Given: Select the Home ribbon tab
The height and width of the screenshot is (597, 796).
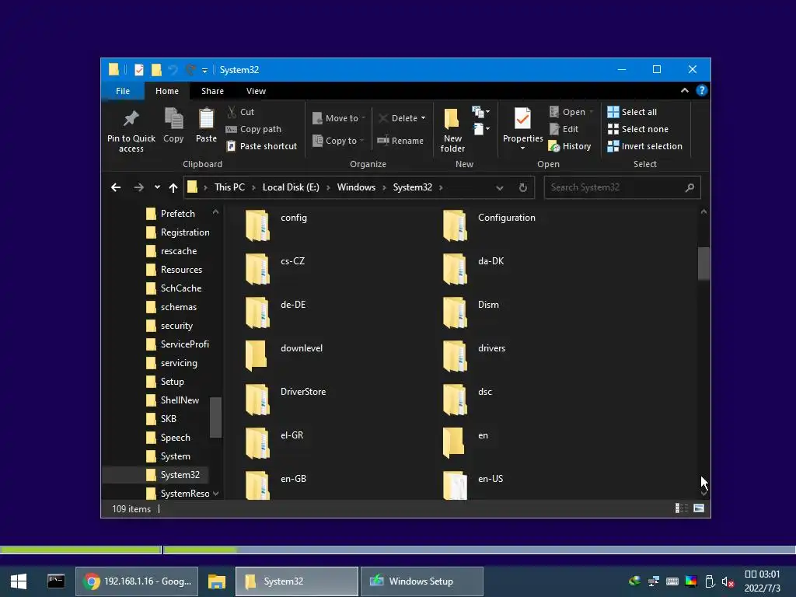Looking at the screenshot, I should 167,91.
